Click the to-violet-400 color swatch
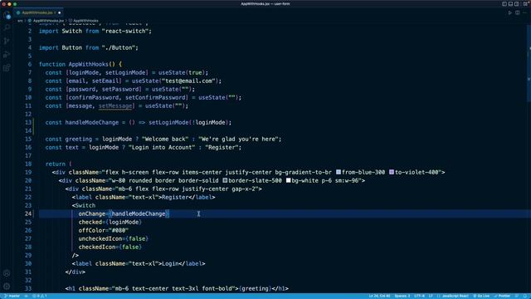The width and height of the screenshot is (531, 299). point(392,172)
